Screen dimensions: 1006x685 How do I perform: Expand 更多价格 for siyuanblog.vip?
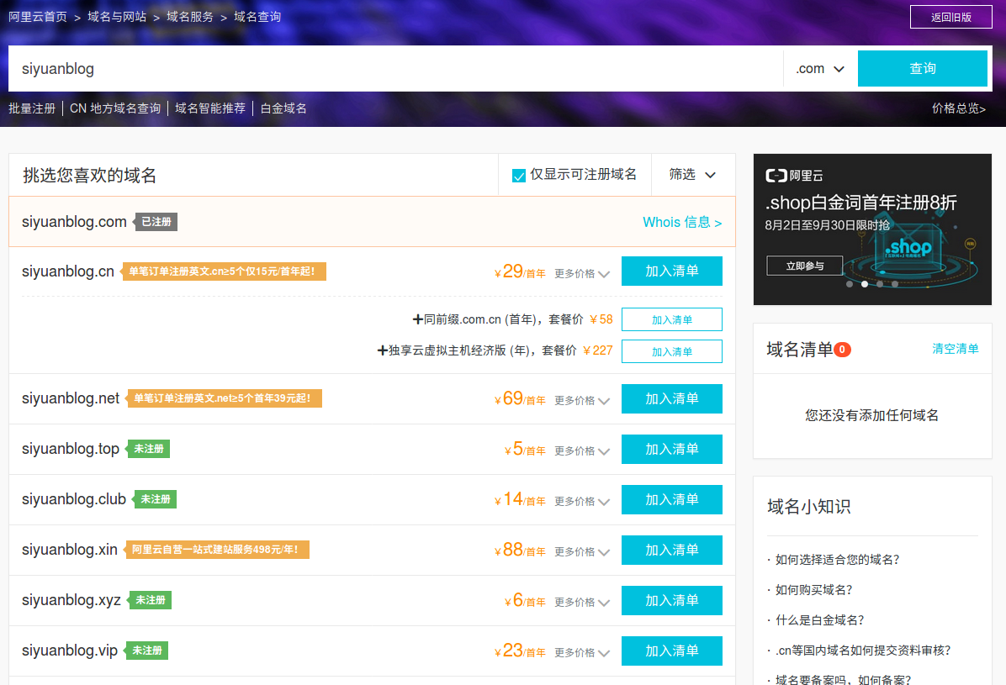[x=582, y=653]
